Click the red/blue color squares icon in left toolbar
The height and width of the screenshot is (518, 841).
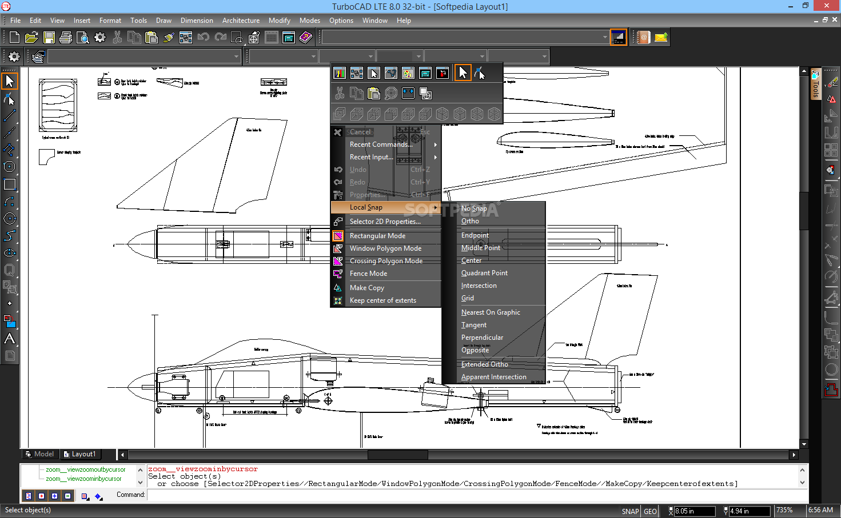[10, 321]
